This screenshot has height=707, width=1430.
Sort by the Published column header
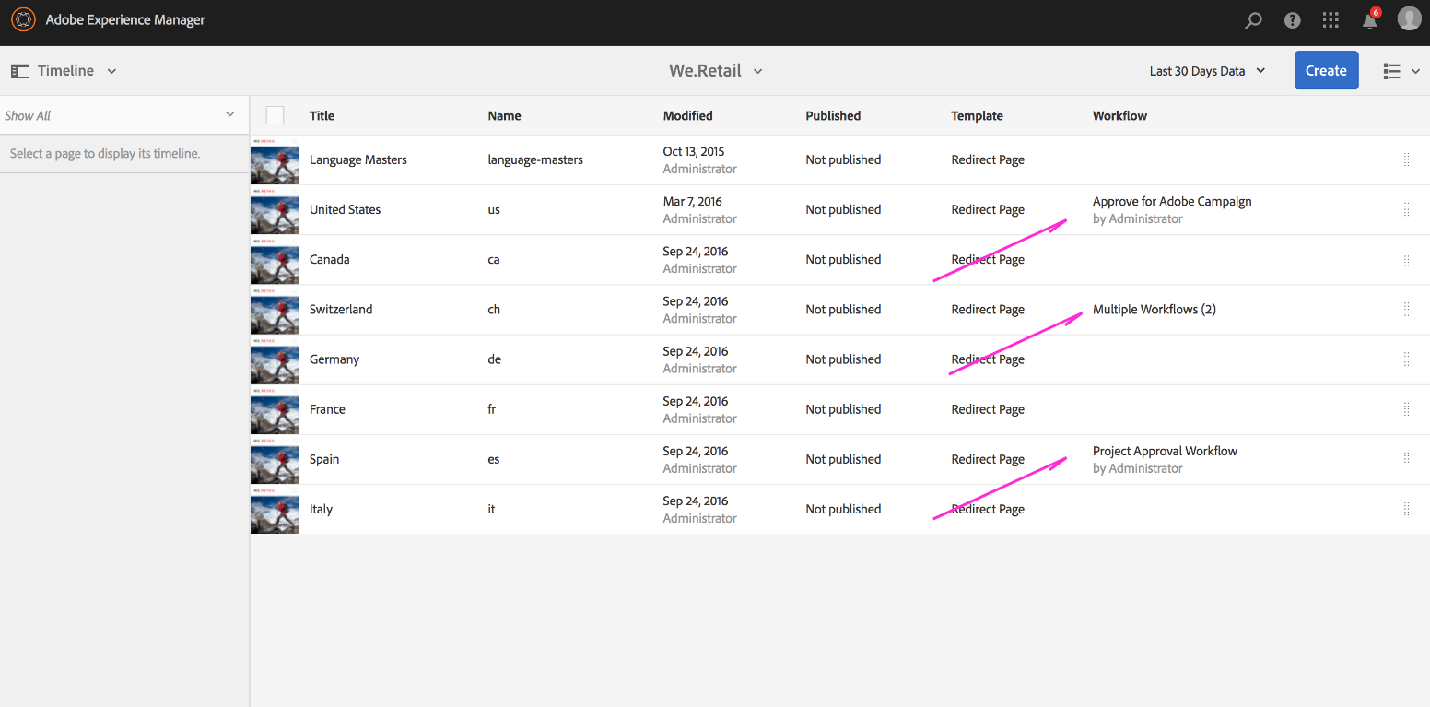click(x=833, y=115)
